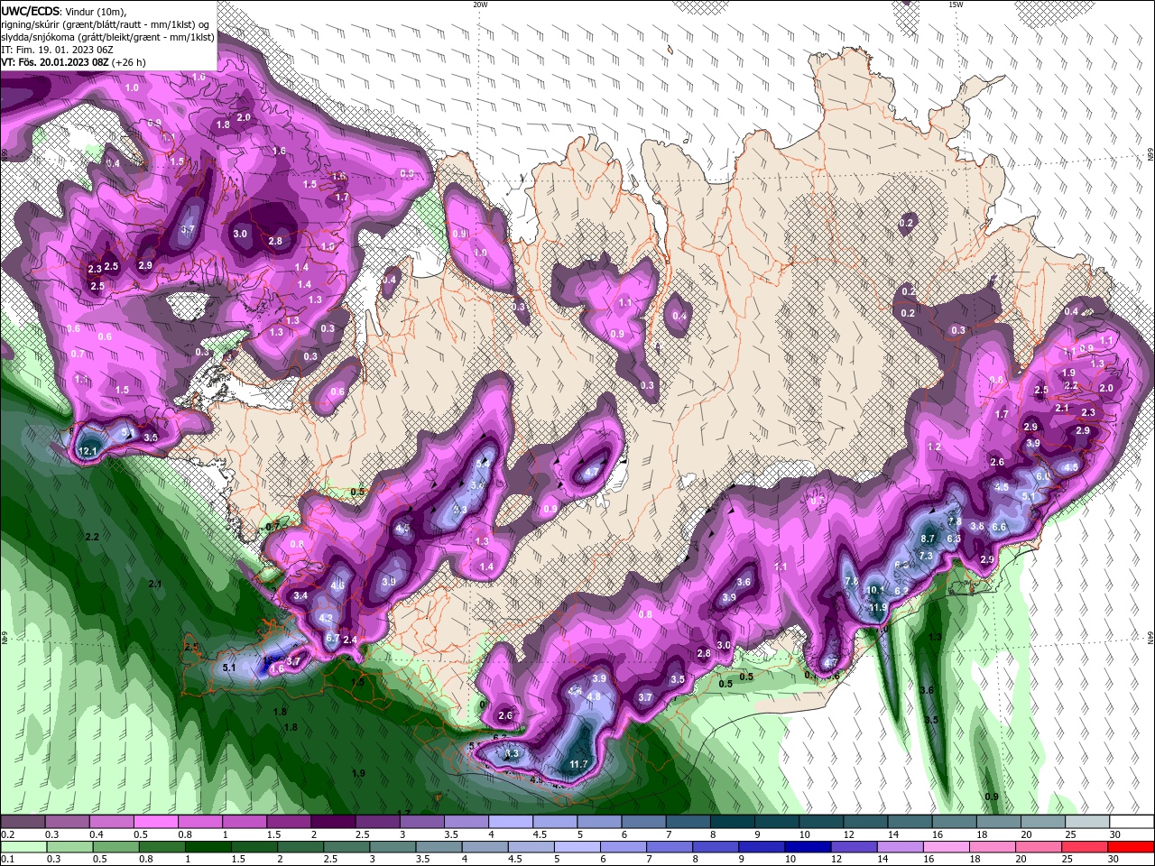Pick the rain legend swatch between 25 and 30

1085,847
